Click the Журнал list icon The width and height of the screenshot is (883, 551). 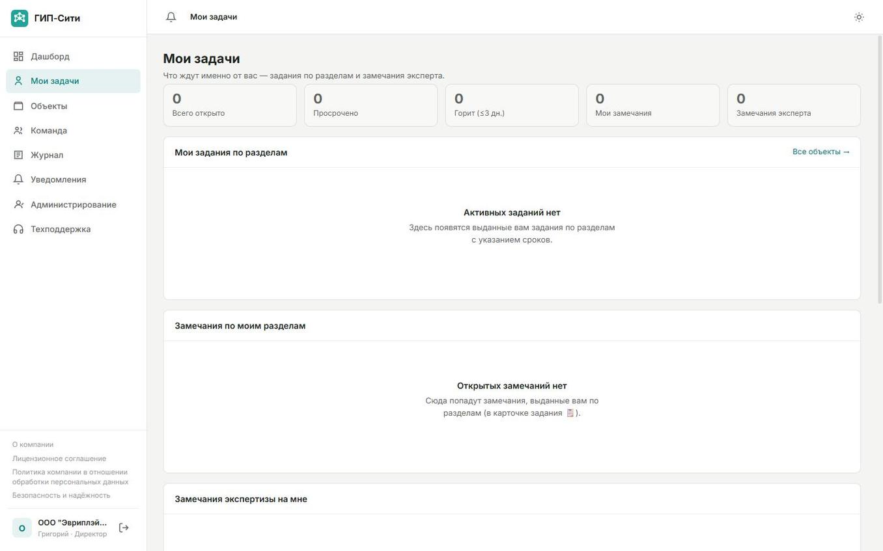point(18,155)
